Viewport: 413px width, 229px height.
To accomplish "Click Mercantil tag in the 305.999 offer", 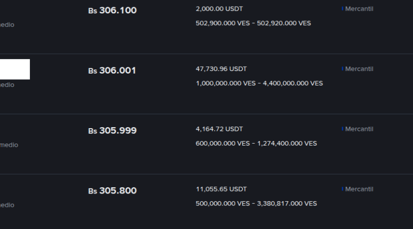I will tap(359, 129).
